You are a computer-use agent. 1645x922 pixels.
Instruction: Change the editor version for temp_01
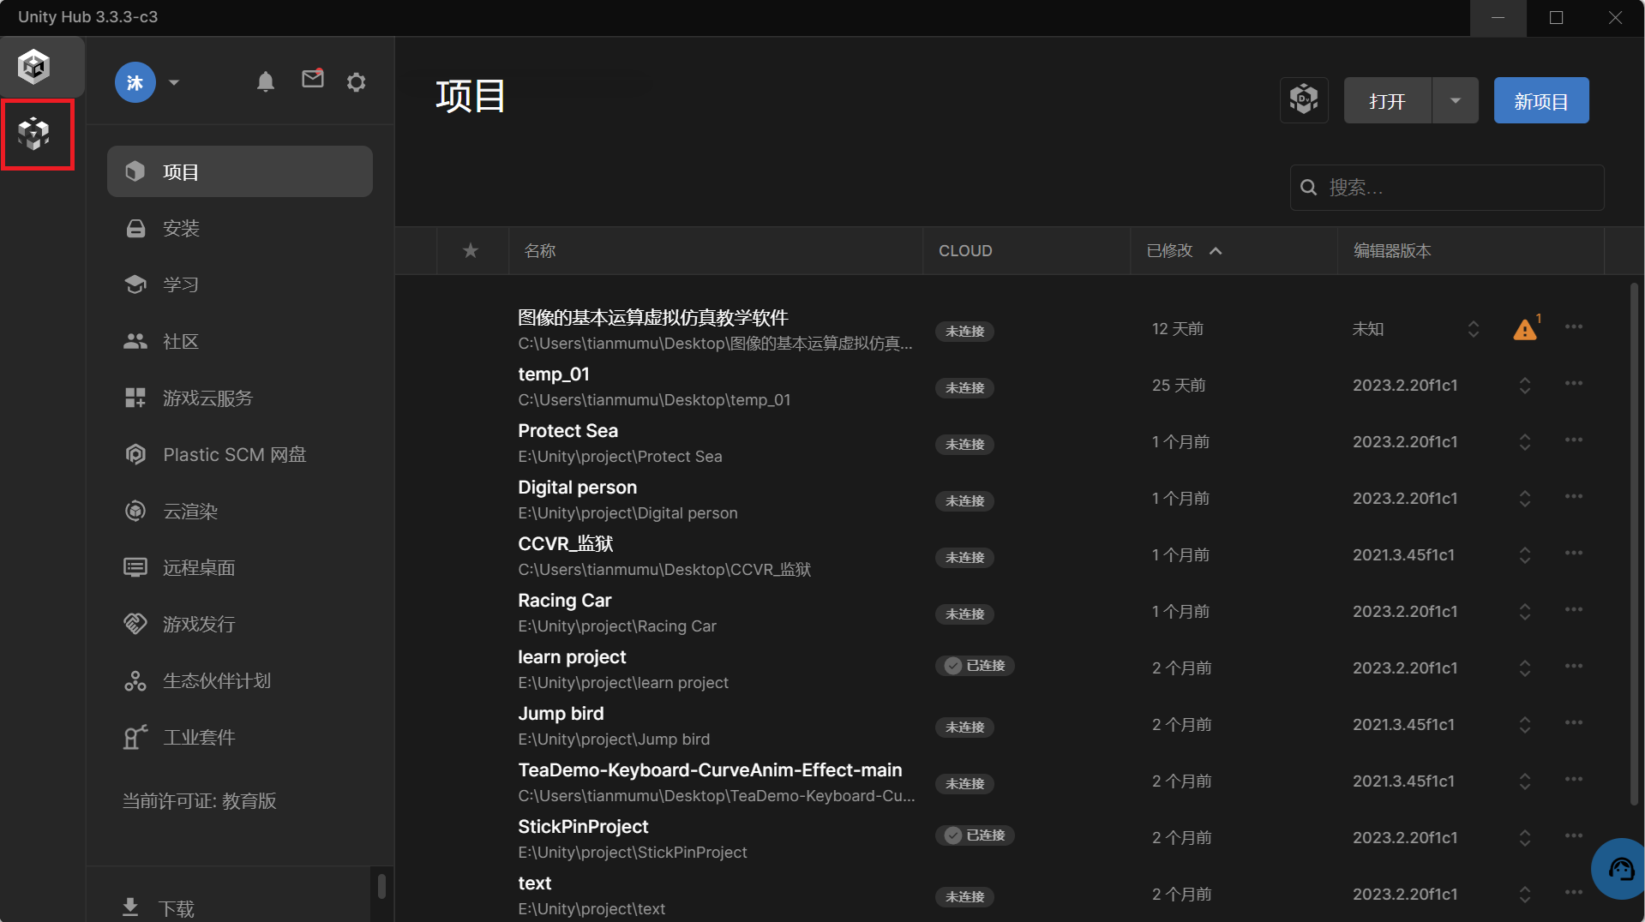click(1525, 386)
